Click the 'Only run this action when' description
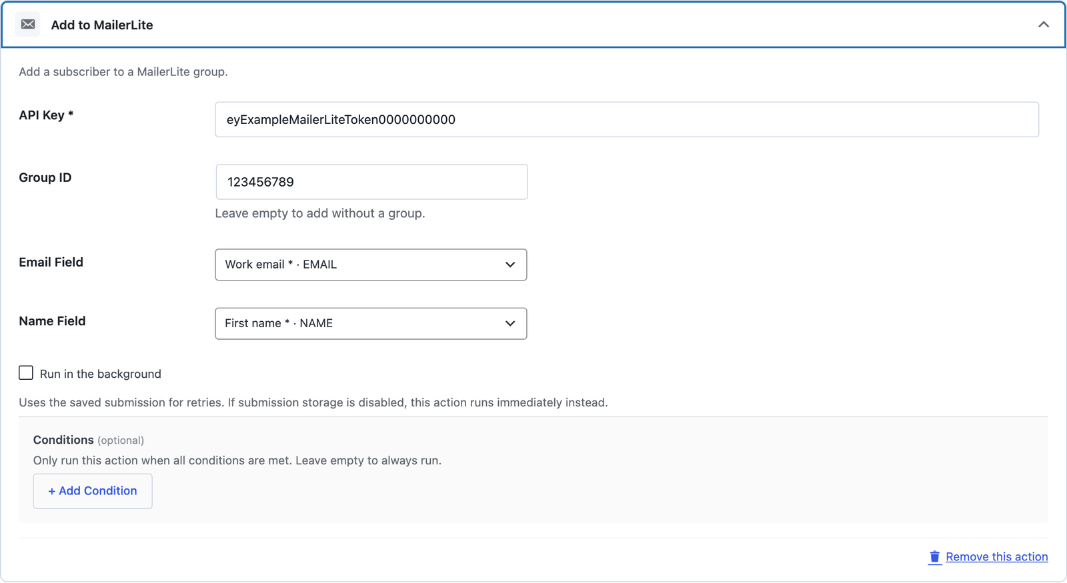The height and width of the screenshot is (583, 1067). (x=237, y=460)
